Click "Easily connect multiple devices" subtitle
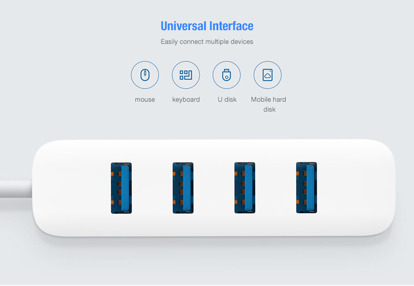The height and width of the screenshot is (286, 414). (x=207, y=42)
